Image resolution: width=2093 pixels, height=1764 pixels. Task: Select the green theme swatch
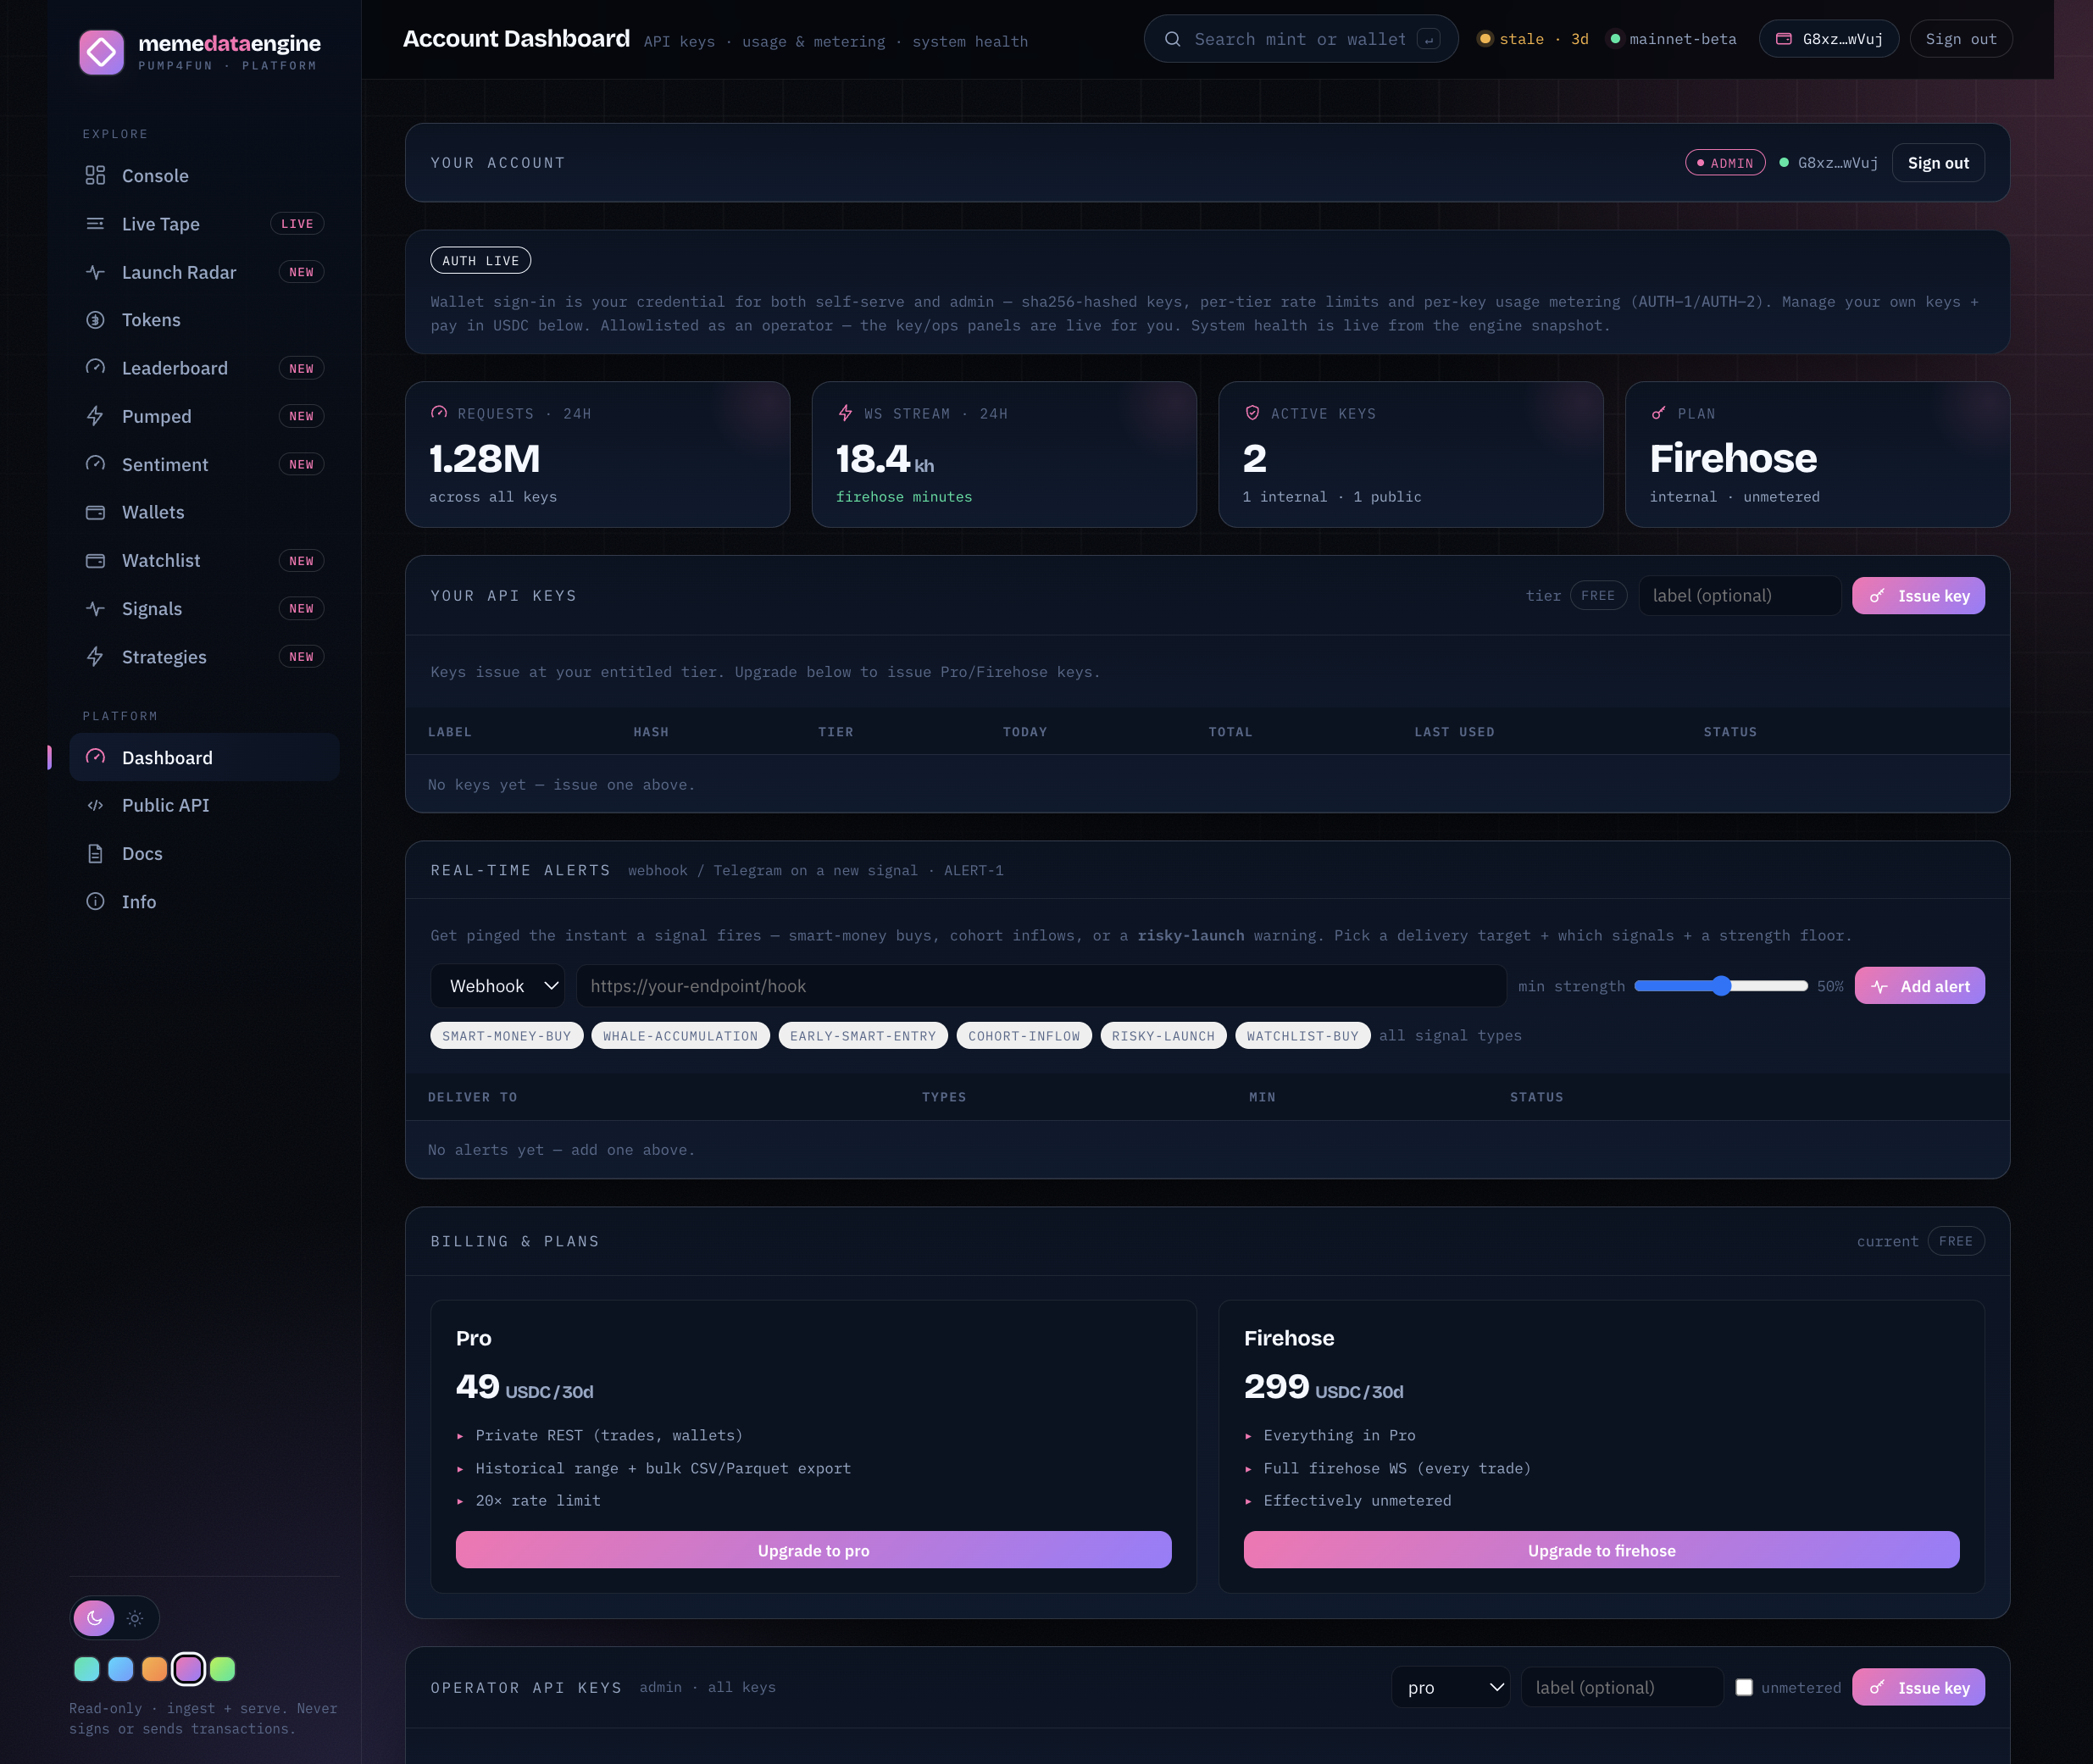pyautogui.click(x=222, y=1669)
